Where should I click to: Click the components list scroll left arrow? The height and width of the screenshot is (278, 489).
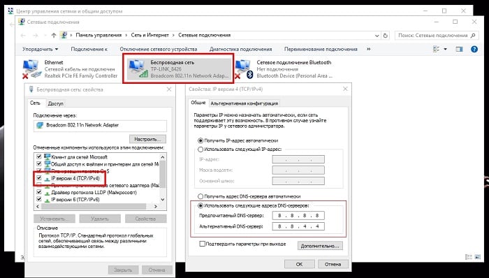click(38, 206)
